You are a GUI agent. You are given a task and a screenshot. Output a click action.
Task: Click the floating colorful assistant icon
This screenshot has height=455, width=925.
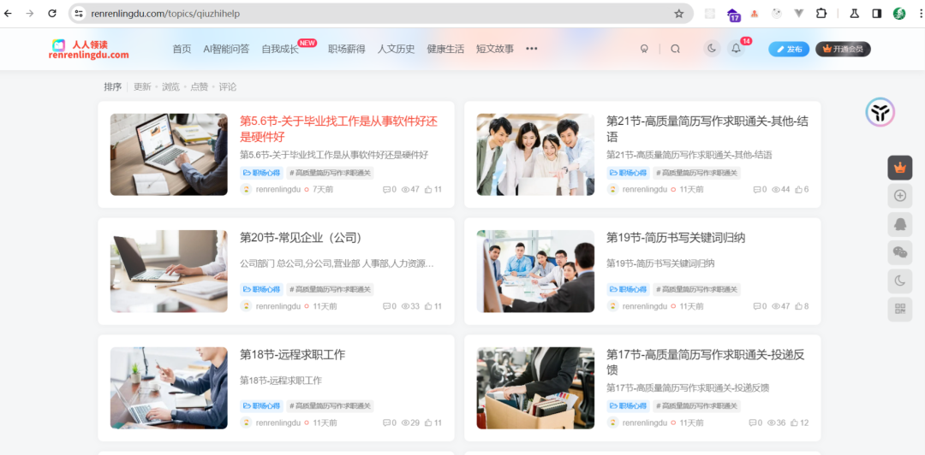pos(880,112)
